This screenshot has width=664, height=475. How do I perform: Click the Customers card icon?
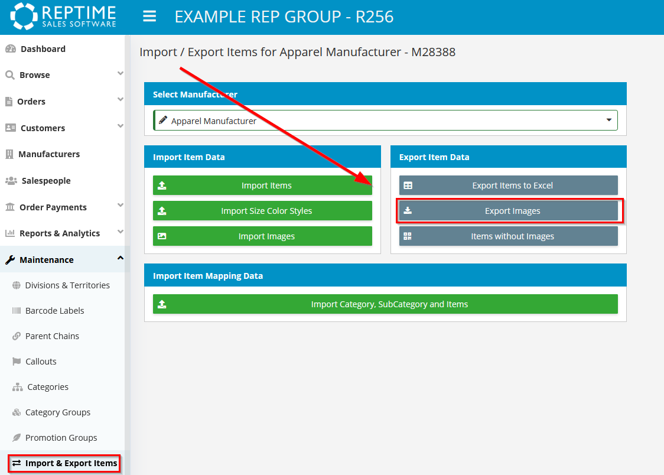point(11,128)
